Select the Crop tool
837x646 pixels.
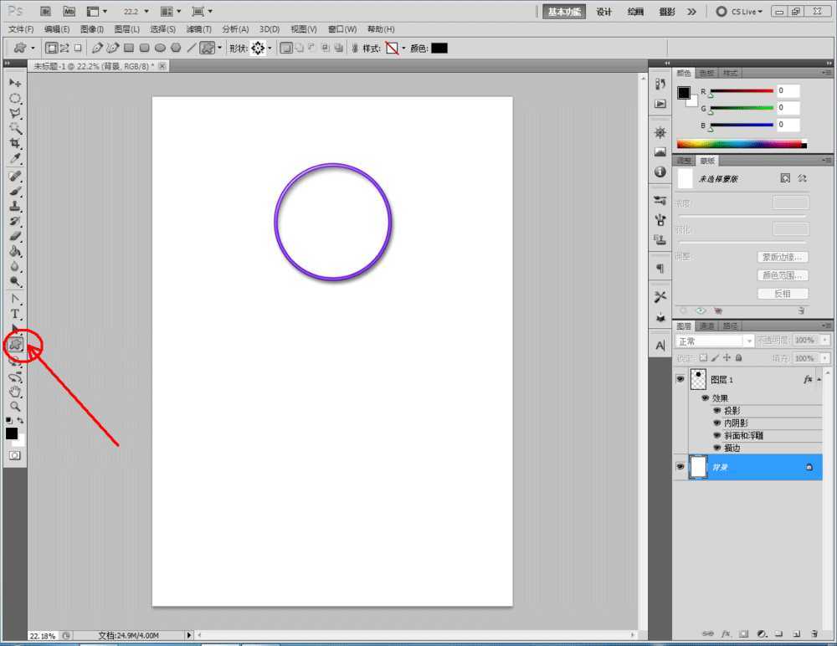coord(15,144)
